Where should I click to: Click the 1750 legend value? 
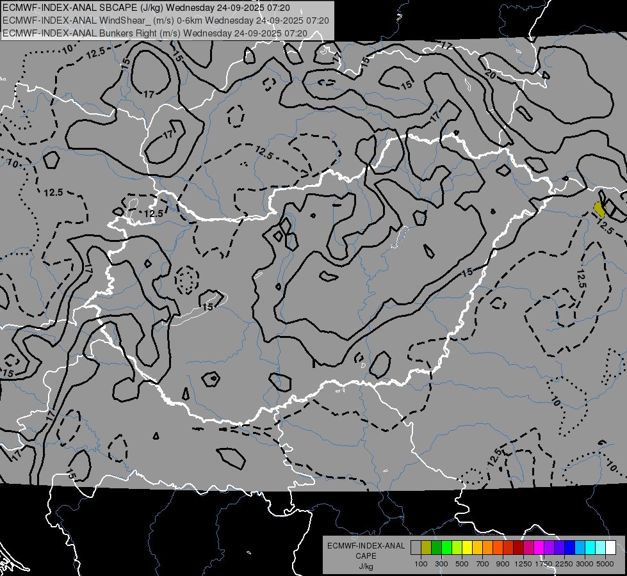click(x=544, y=564)
